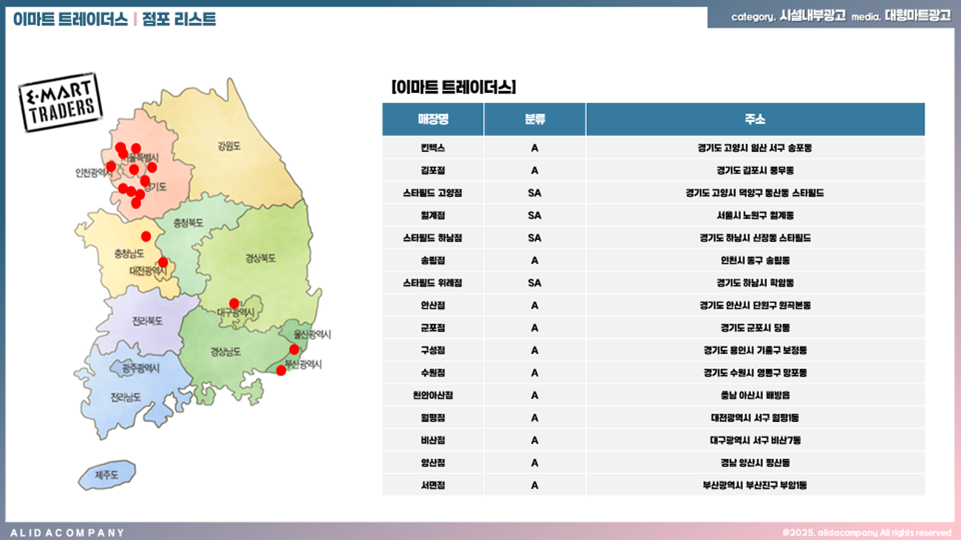961x540 pixels.
Task: Select the red marker beside 부산광역시
Action: [281, 370]
